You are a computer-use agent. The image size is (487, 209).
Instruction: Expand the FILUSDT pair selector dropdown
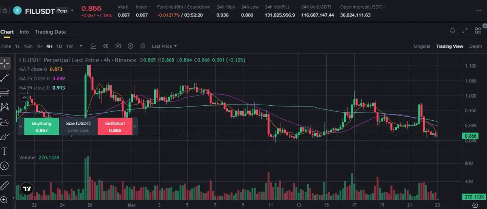(x=72, y=11)
